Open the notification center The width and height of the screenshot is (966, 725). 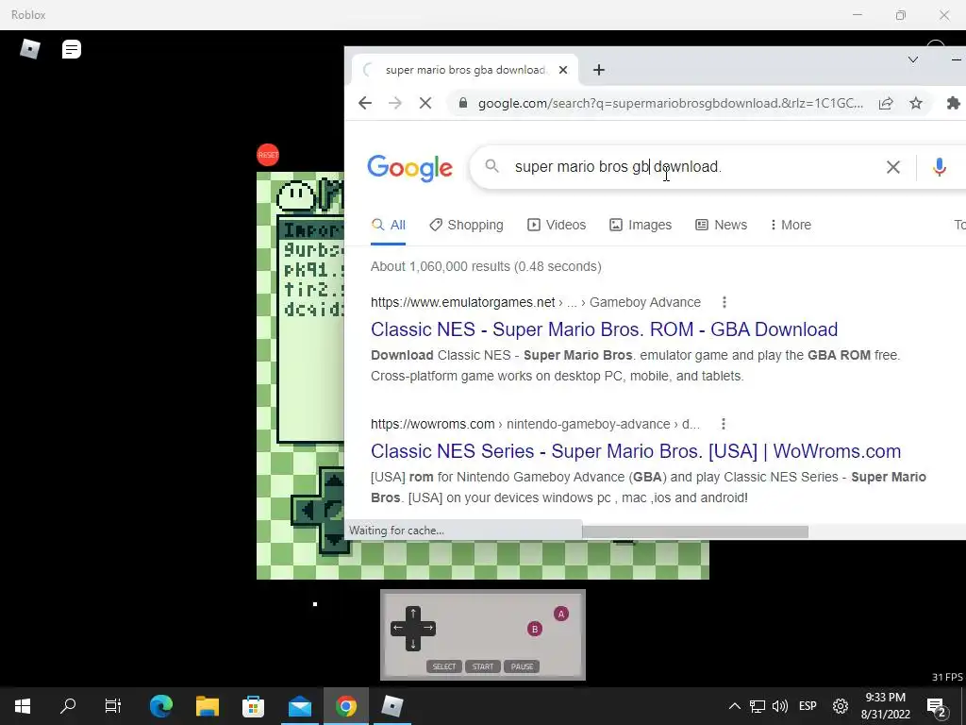point(937,707)
